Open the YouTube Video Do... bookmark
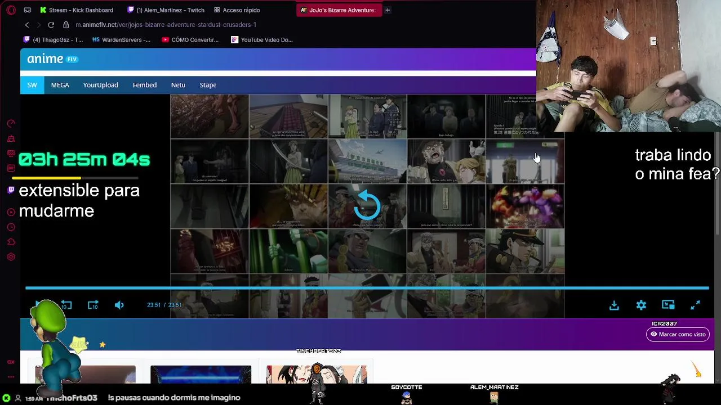This screenshot has height=405, width=721. pos(262,40)
